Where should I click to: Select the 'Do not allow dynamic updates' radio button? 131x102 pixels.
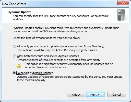[x=14, y=73]
